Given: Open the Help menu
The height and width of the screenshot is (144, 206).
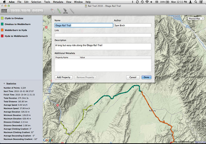Looking at the screenshot, I should (x=88, y=2).
